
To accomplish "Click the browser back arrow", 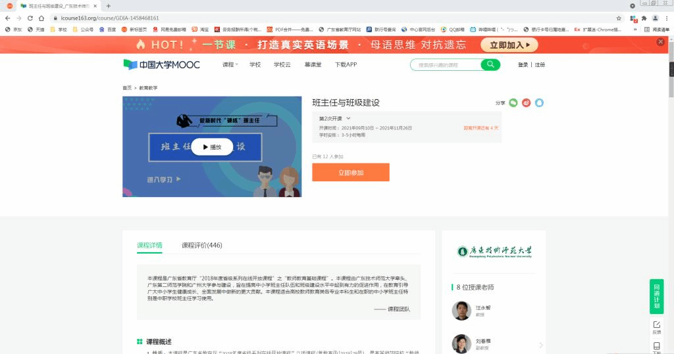I will tap(8, 18).
